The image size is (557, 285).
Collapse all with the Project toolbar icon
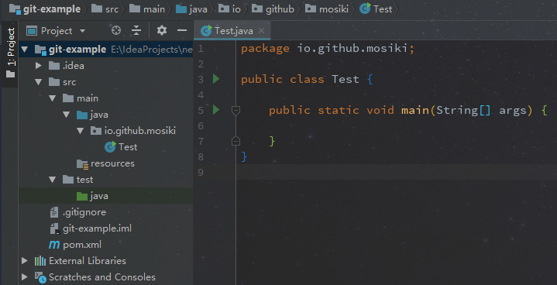[x=136, y=30]
